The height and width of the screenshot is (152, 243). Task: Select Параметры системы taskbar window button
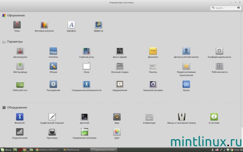[103, 150]
